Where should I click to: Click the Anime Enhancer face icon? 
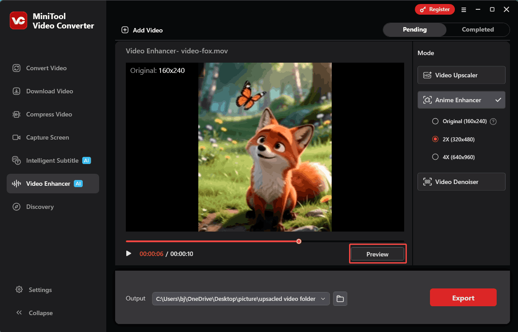[x=427, y=100]
